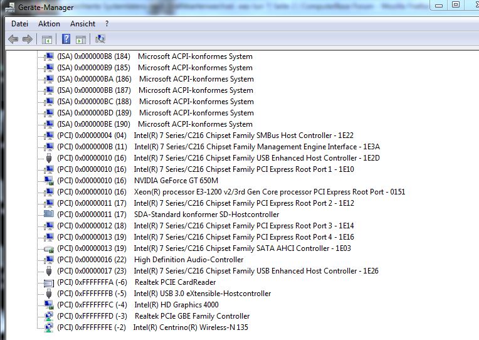Select Intel(R) HD Graphics 4000 entry
The height and width of the screenshot is (340, 479).
[x=138, y=305]
